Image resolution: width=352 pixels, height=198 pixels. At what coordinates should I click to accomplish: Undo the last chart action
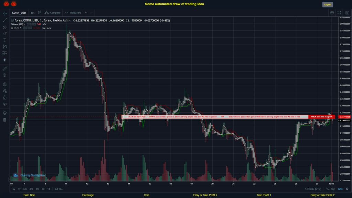coord(86,13)
